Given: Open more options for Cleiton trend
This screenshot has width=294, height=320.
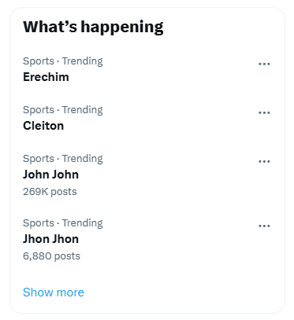Looking at the screenshot, I should coord(264,112).
